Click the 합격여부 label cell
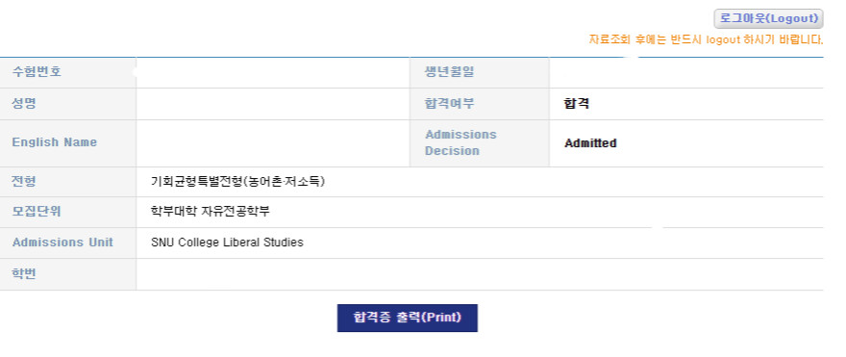 [479, 104]
